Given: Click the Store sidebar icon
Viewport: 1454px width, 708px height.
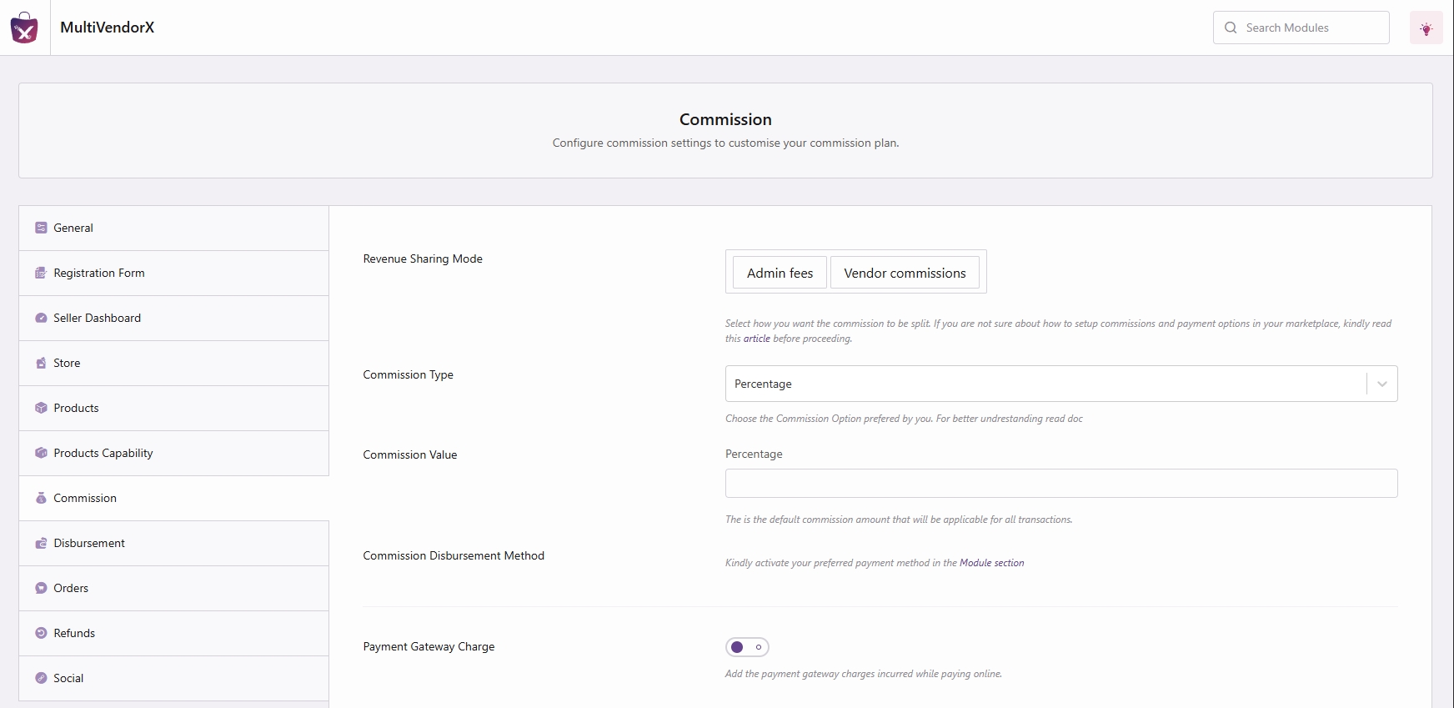Looking at the screenshot, I should (41, 363).
